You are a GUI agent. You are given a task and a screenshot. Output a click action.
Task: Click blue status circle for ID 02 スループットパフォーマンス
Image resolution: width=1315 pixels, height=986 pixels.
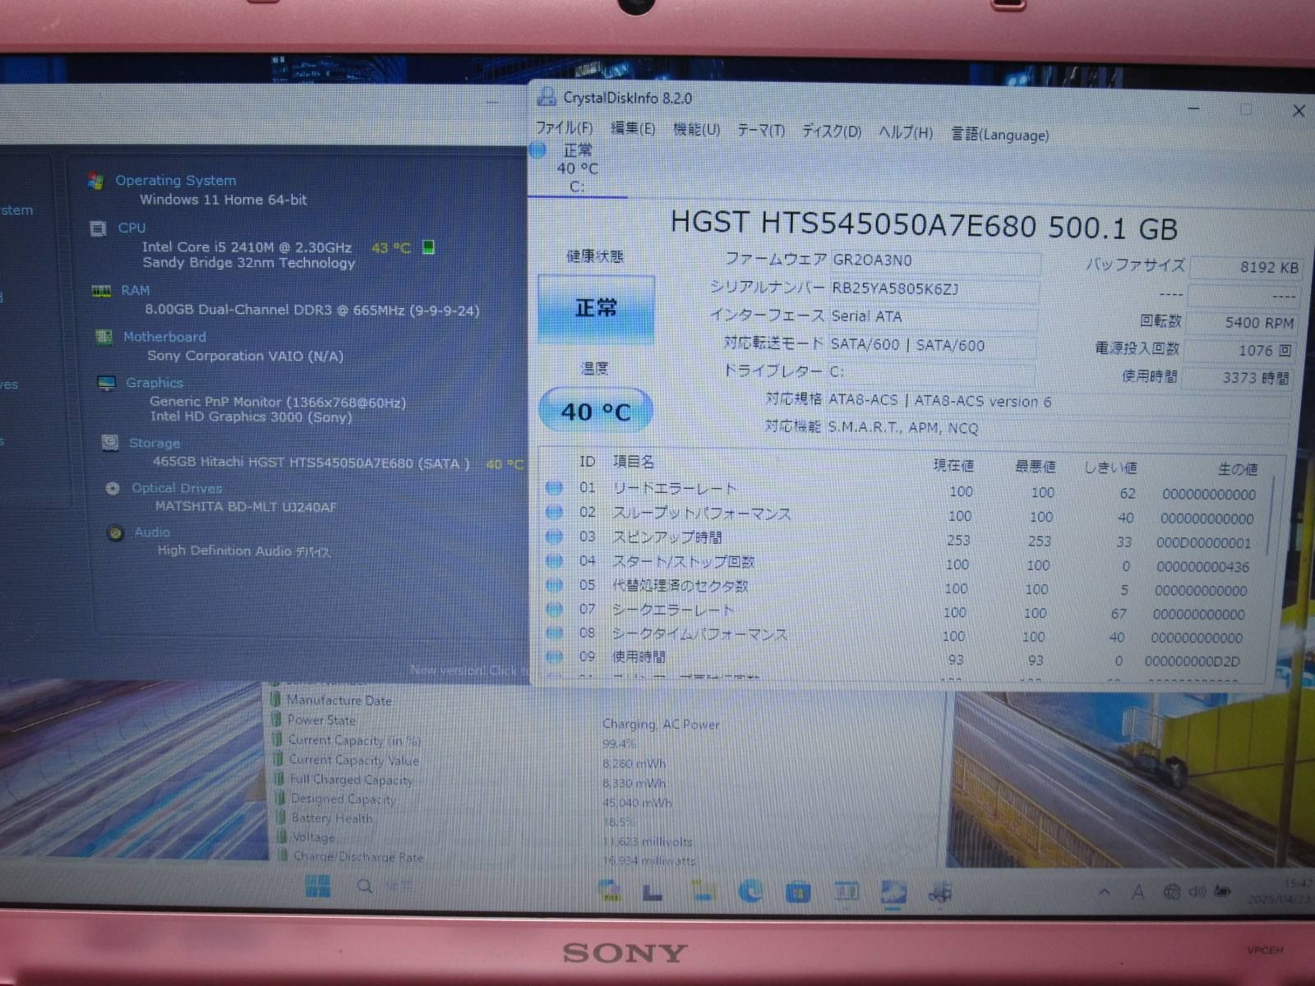coord(554,512)
